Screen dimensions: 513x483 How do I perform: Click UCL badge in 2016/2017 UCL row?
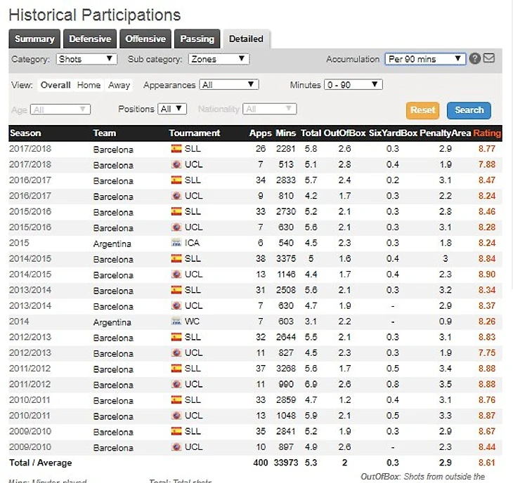[x=176, y=196]
